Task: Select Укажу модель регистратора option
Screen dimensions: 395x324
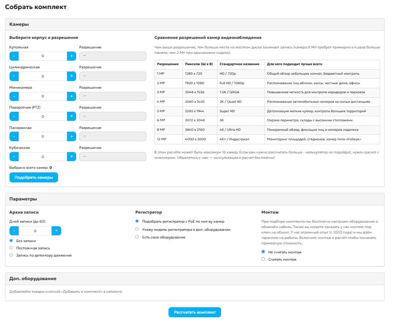Action: 137,229
